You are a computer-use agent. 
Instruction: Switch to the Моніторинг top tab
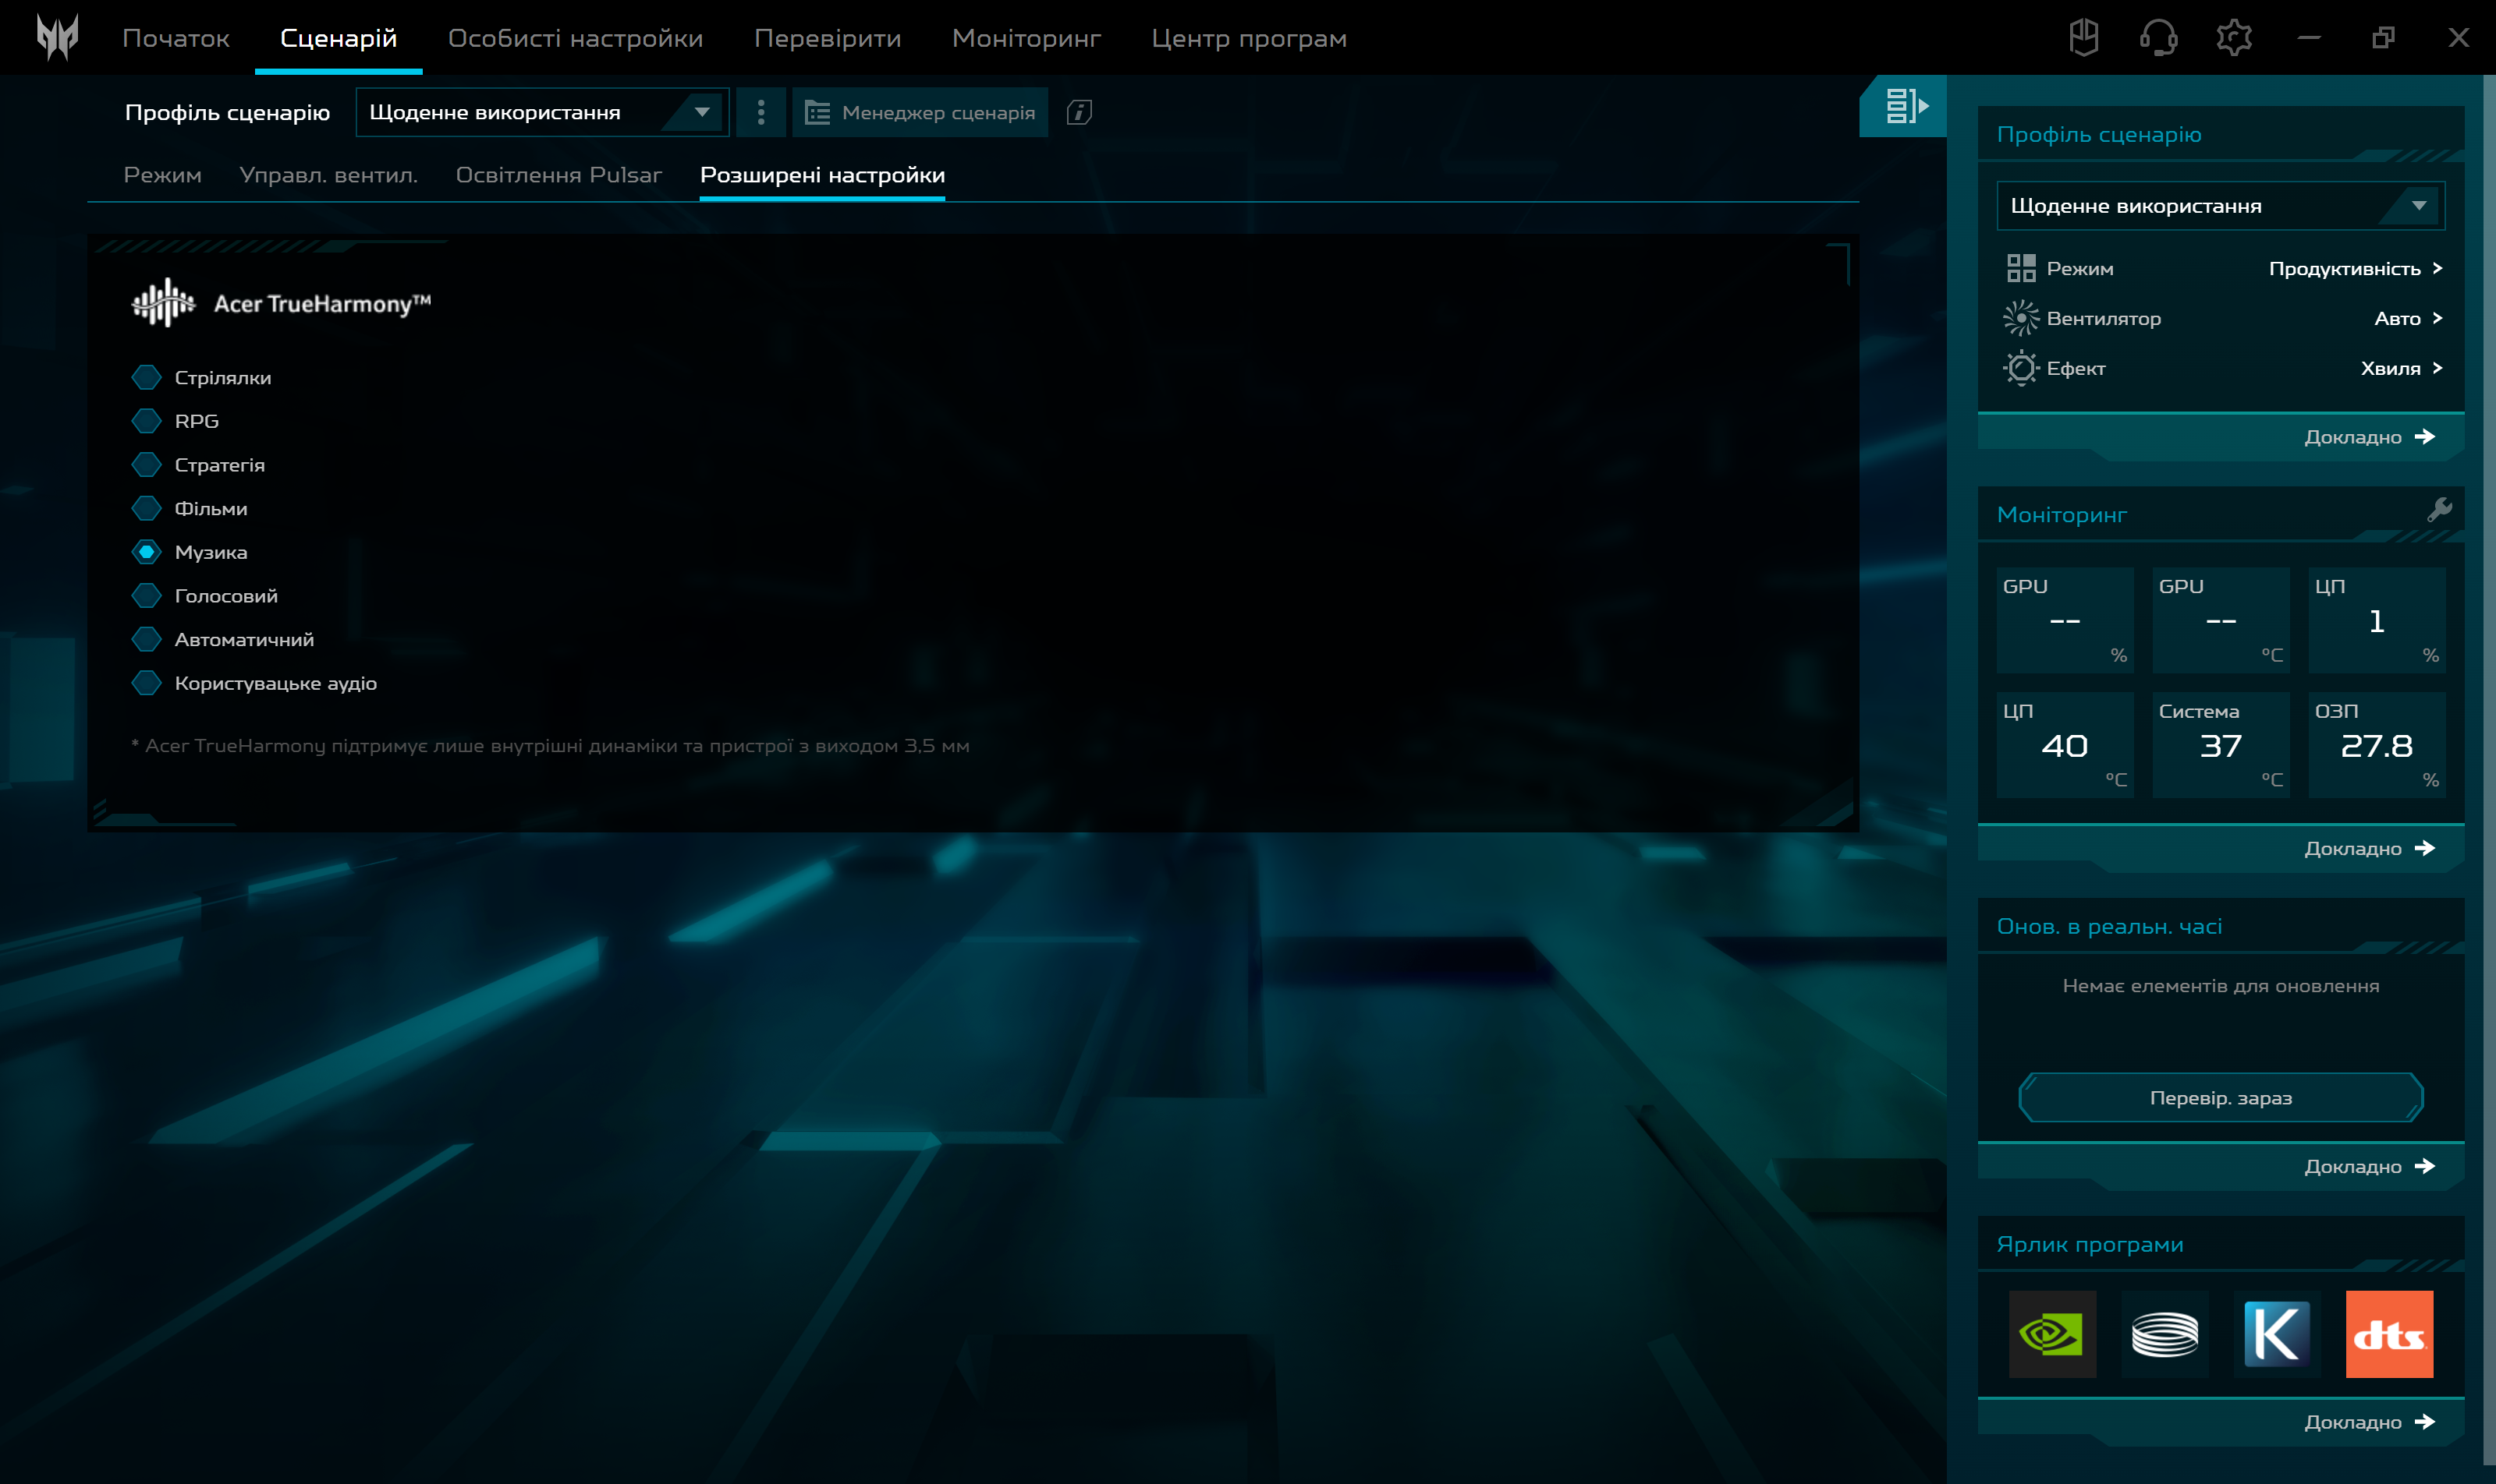[1026, 38]
